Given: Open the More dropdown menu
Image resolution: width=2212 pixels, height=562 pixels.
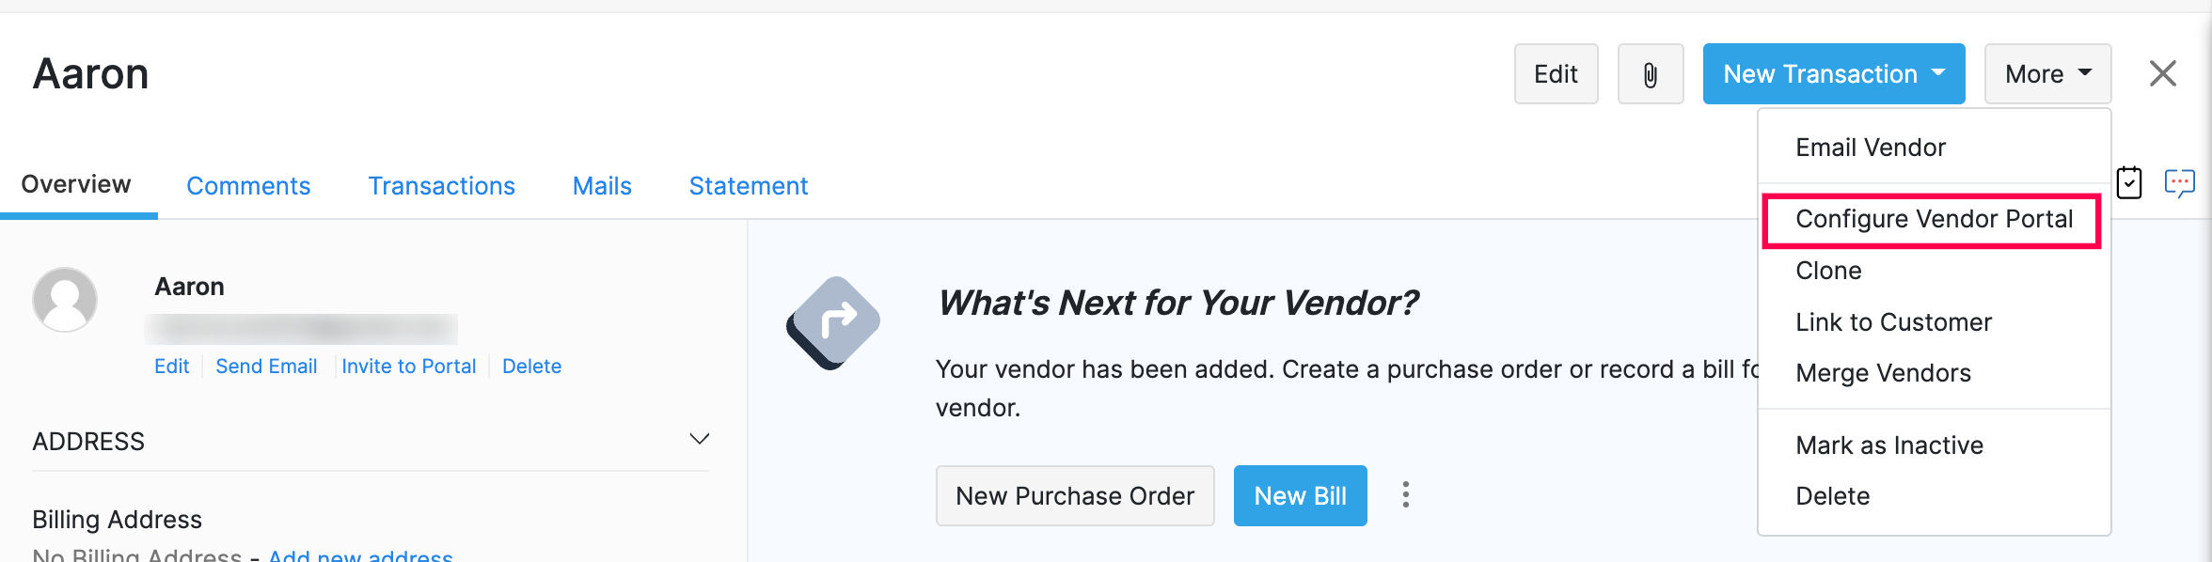Looking at the screenshot, I should point(2046,73).
